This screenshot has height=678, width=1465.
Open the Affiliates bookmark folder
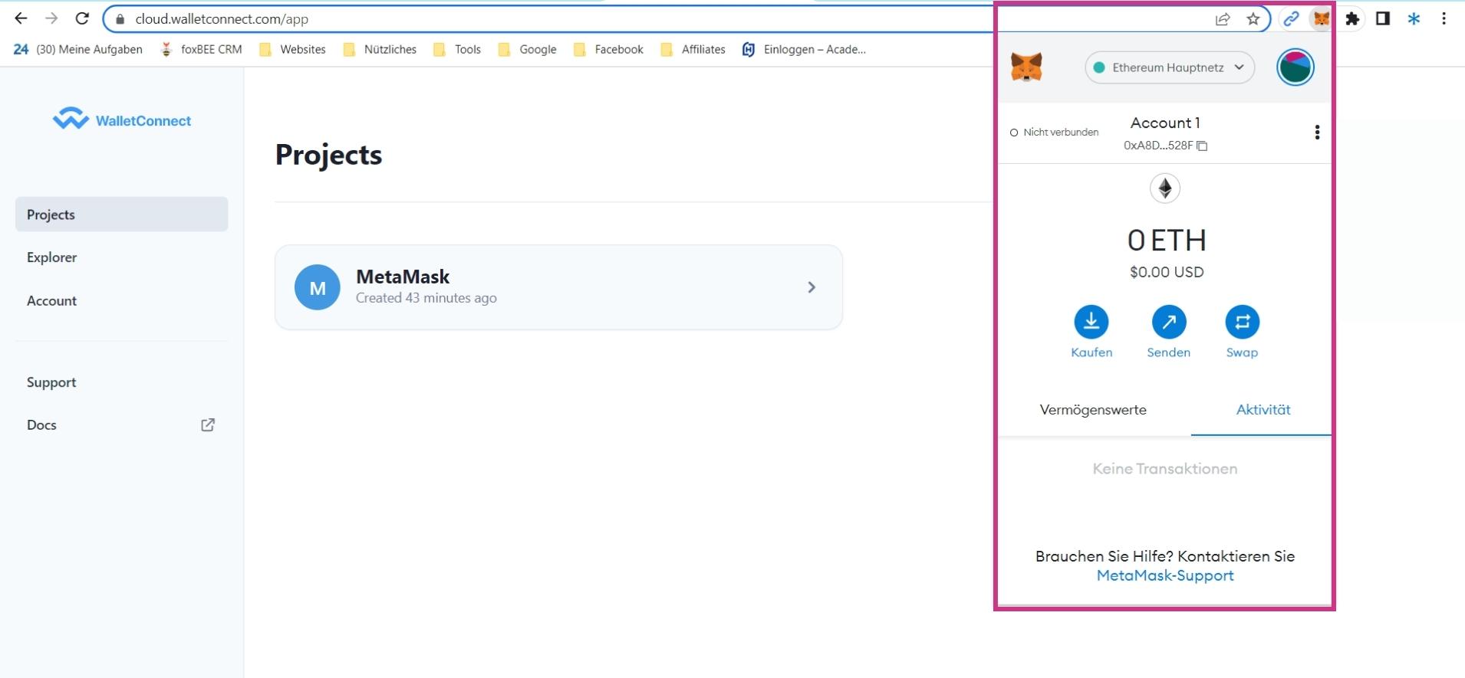(x=693, y=49)
